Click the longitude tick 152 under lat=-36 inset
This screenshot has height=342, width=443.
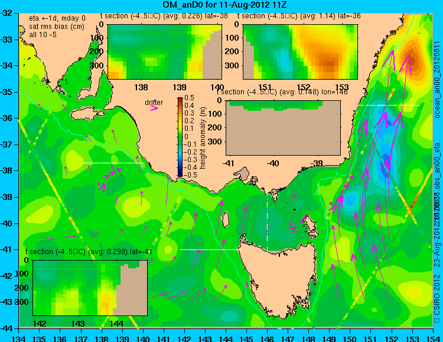click(x=304, y=87)
